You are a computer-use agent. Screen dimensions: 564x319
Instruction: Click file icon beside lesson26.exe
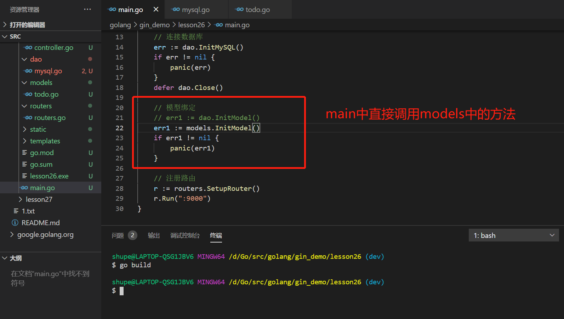(24, 176)
